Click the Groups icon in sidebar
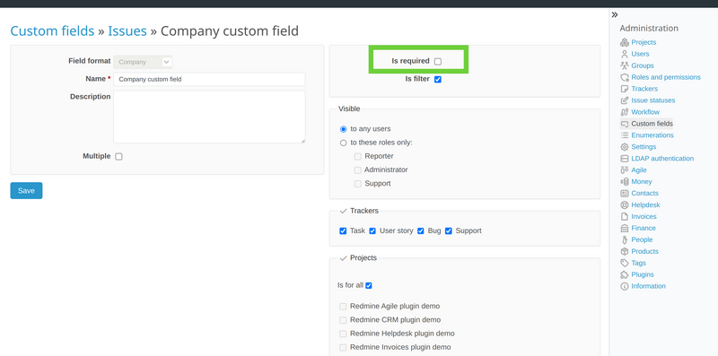The height and width of the screenshot is (356, 718). 624,65
